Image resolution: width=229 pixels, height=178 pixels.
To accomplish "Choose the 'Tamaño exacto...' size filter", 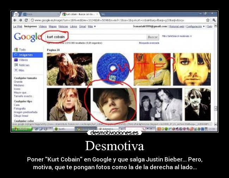I will coord(24,96).
